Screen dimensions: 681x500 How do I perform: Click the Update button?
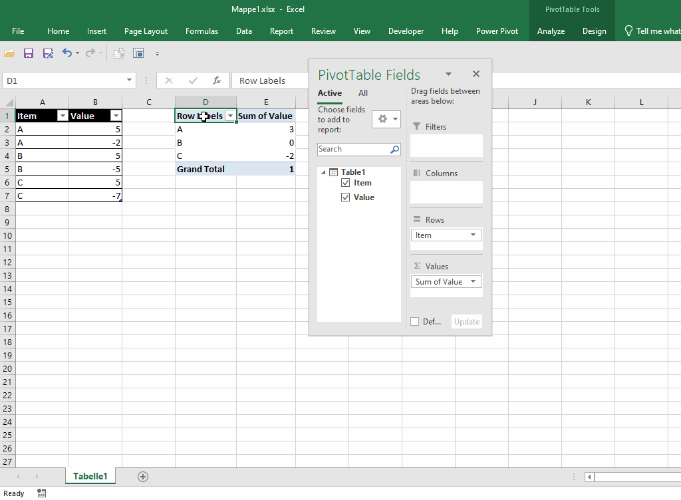click(x=466, y=321)
